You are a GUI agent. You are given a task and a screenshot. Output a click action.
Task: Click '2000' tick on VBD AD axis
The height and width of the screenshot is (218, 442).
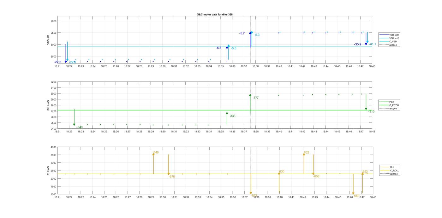pyautogui.click(x=53, y=21)
